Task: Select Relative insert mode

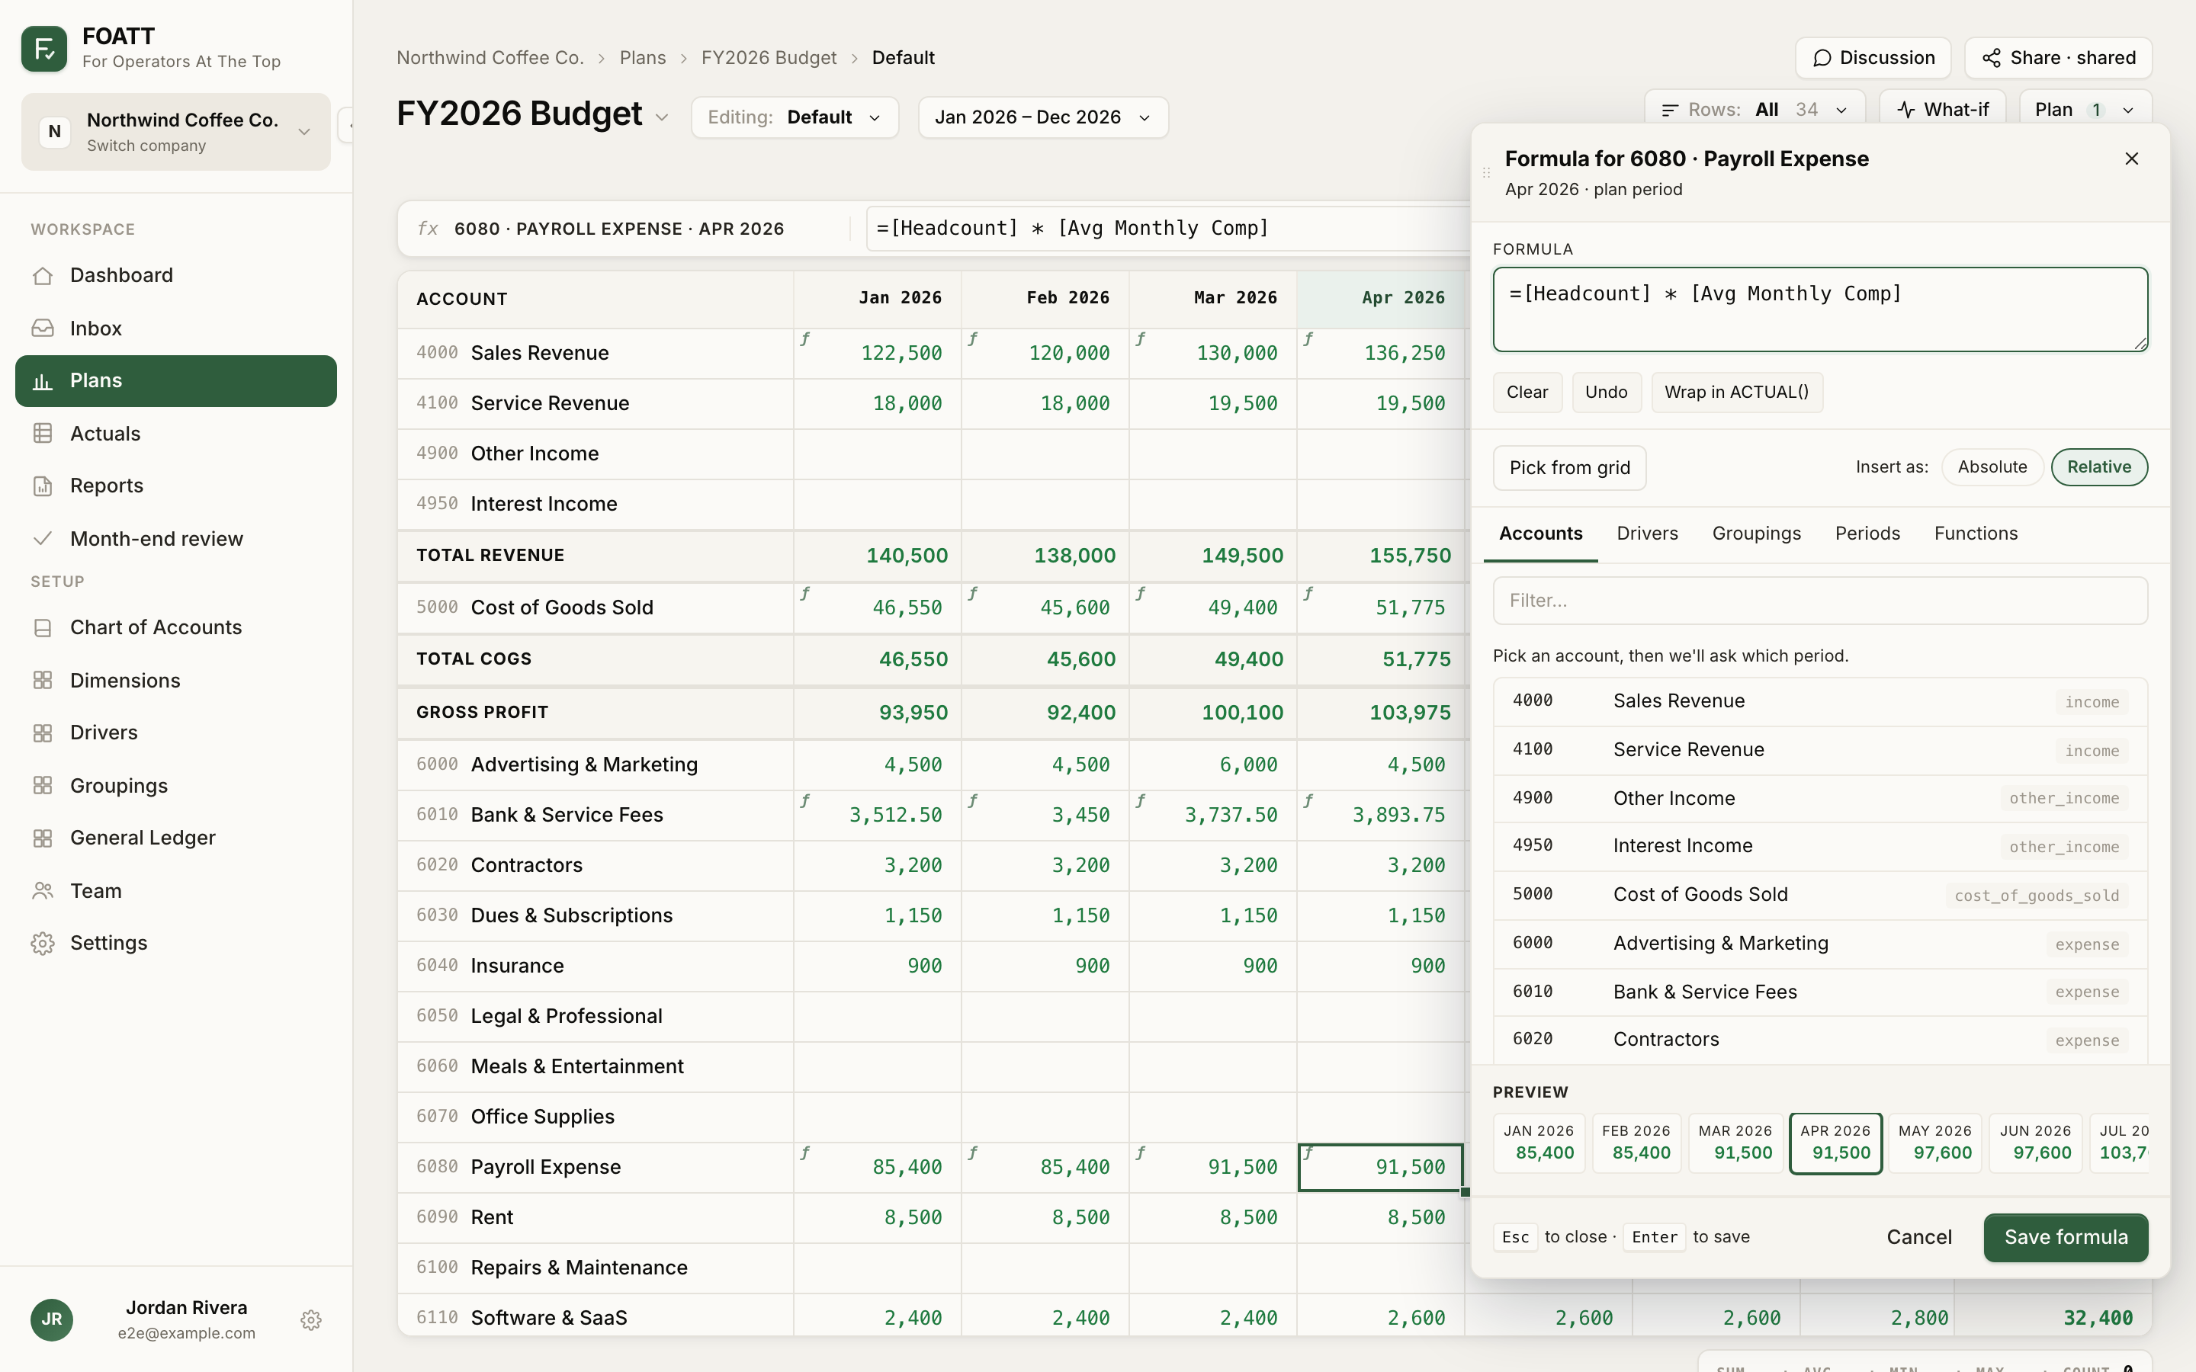Action: [x=2099, y=467]
